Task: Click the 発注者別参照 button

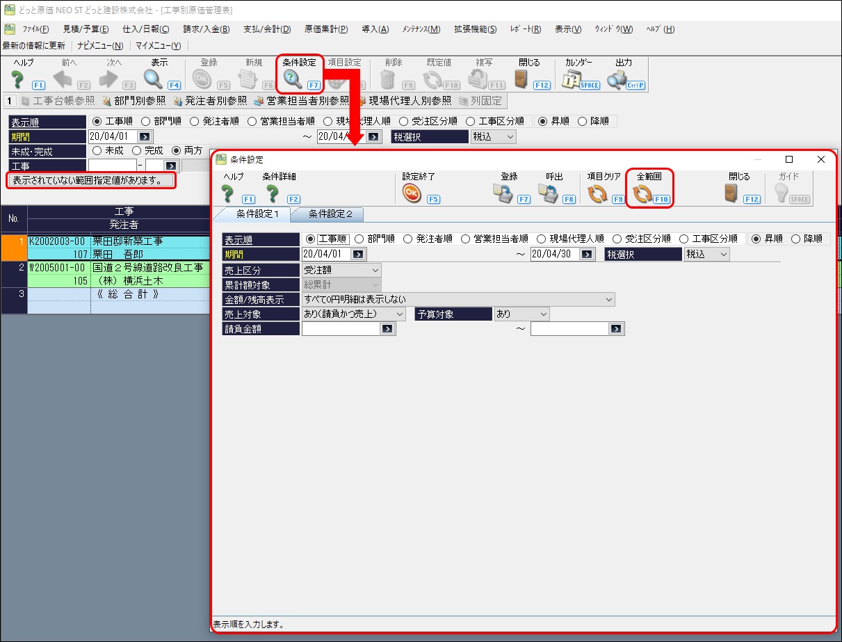Action: pos(210,101)
